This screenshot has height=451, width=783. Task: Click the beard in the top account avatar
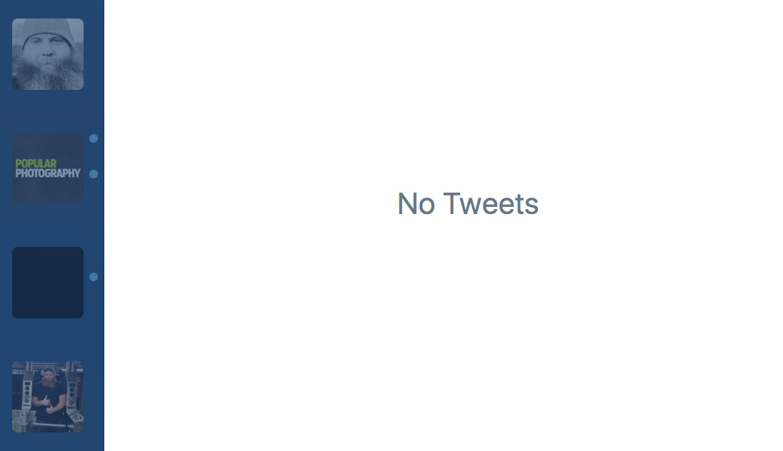48,76
